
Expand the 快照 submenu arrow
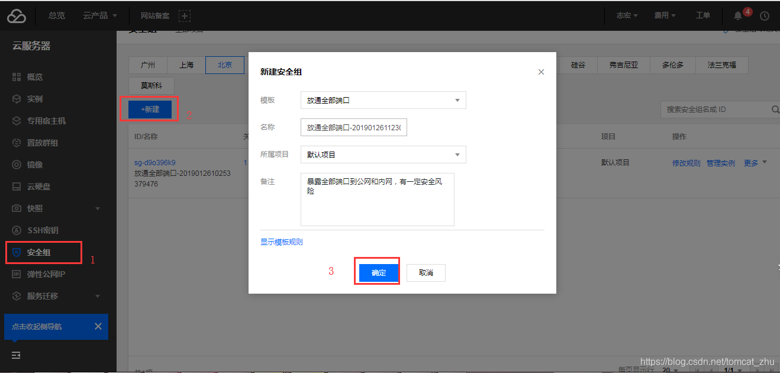98,208
